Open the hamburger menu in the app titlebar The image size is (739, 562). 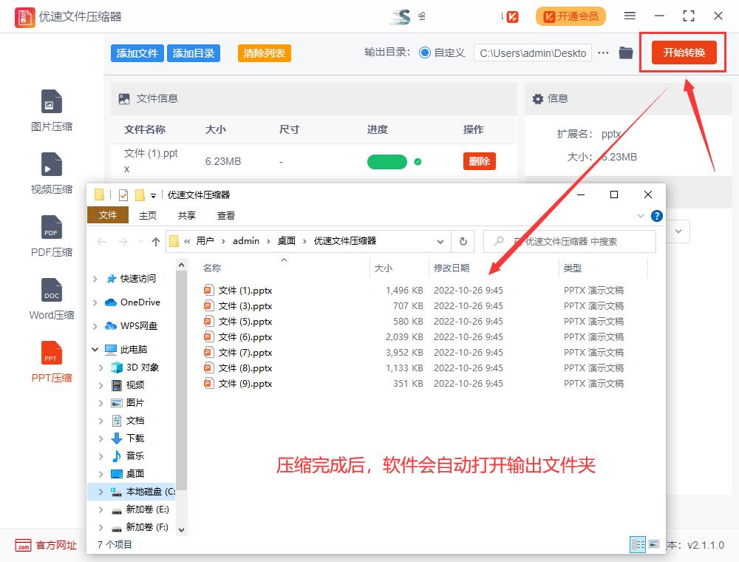[630, 15]
